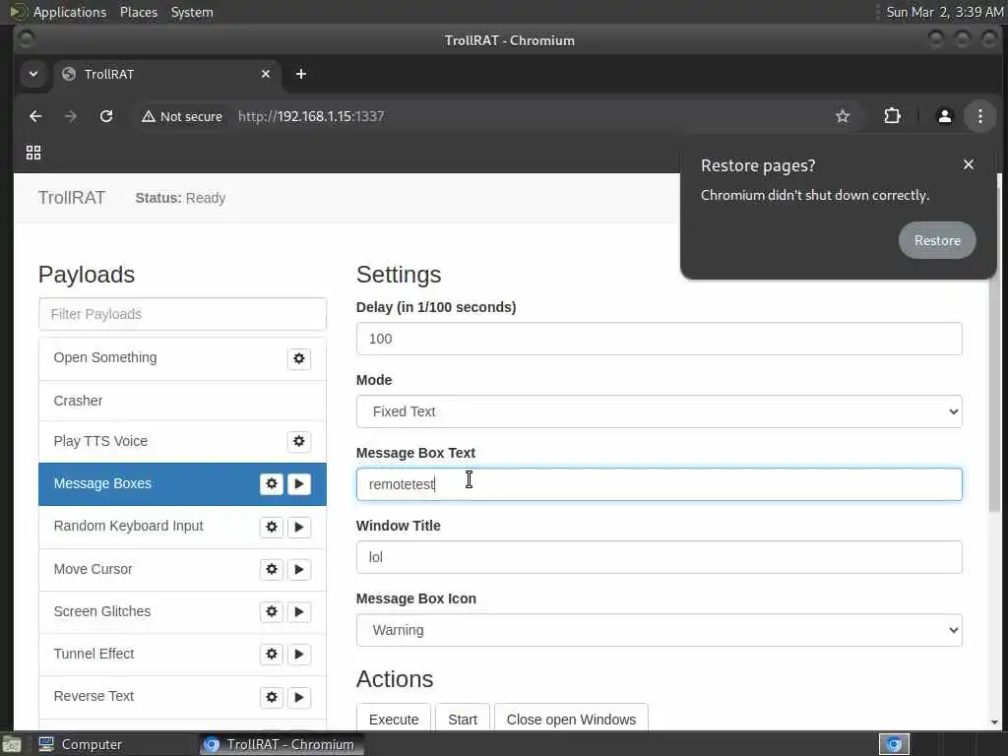1008x756 pixels.
Task: Close the TrollRAT tab
Action: [x=266, y=74]
